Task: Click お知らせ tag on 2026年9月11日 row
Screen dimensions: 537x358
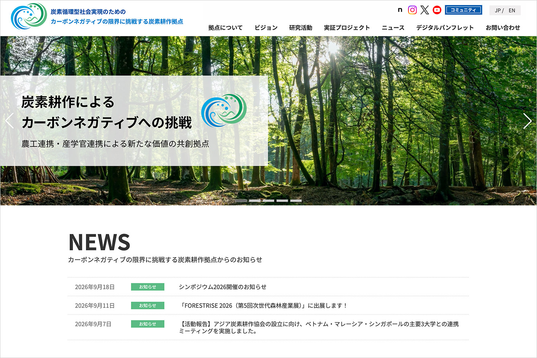Action: 148,305
